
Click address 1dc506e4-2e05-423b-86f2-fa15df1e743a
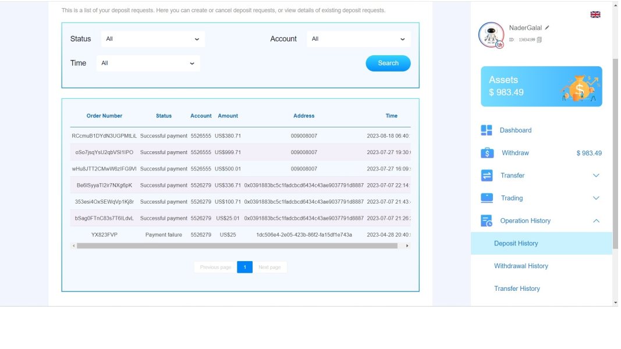(x=304, y=235)
